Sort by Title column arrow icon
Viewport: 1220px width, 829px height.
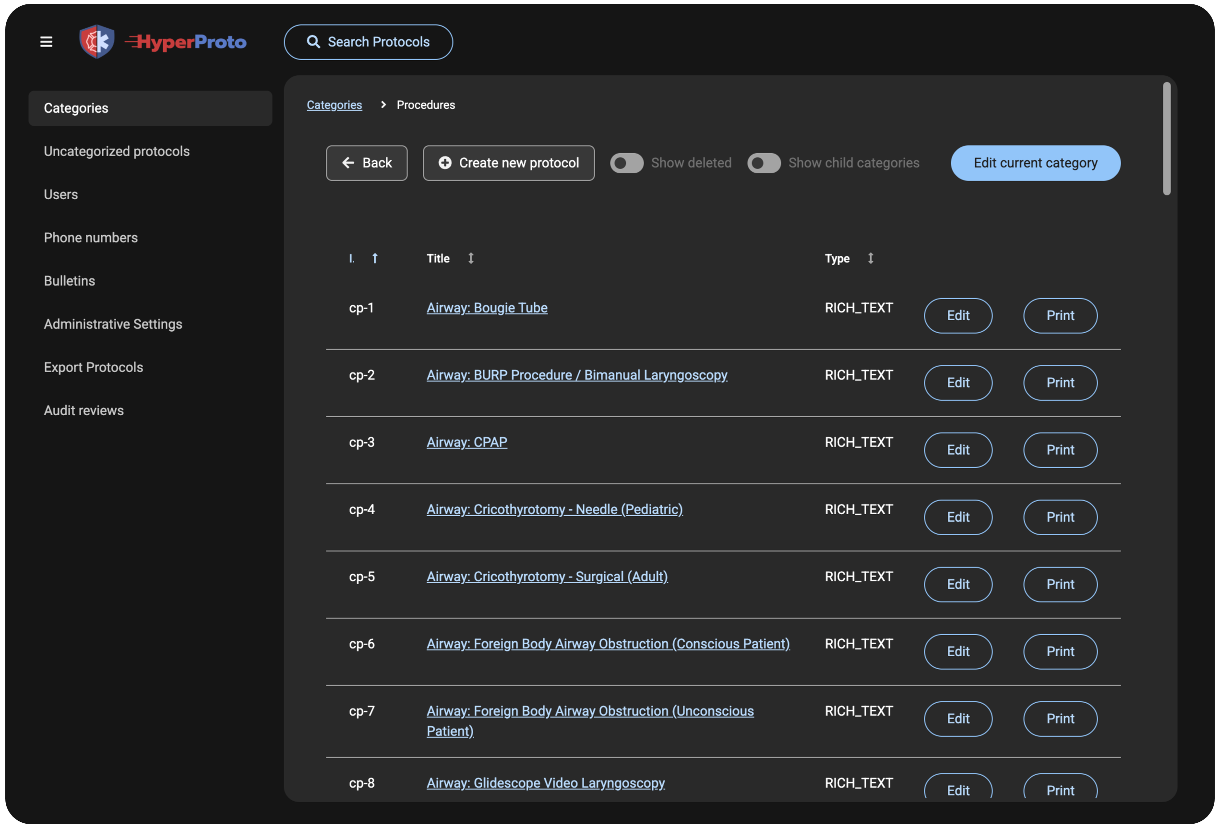471,258
